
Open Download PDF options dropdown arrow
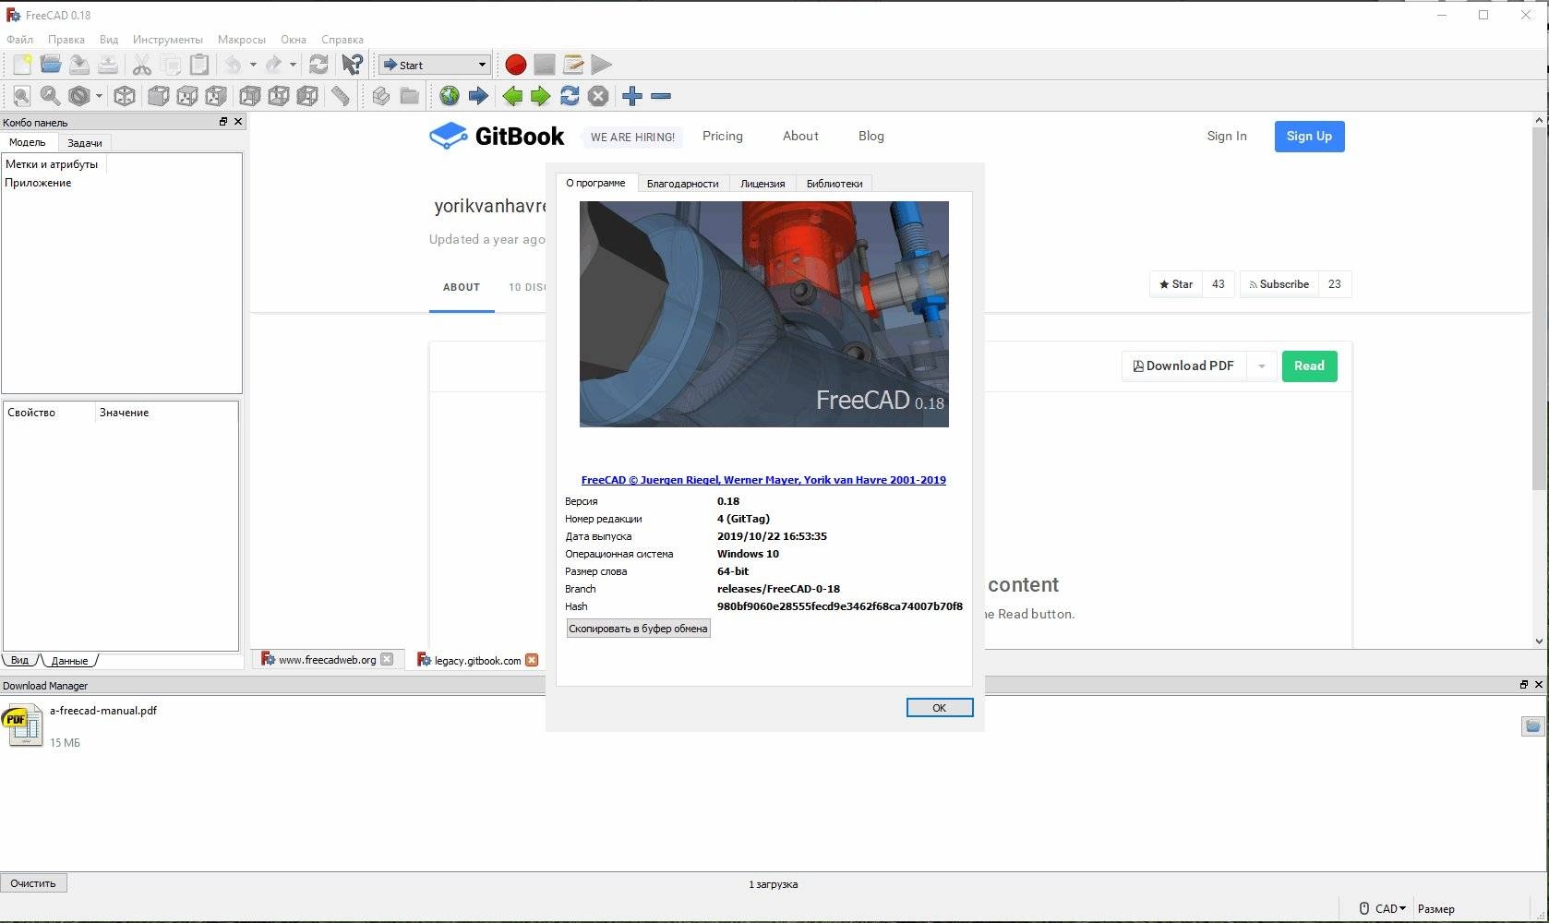click(x=1261, y=366)
